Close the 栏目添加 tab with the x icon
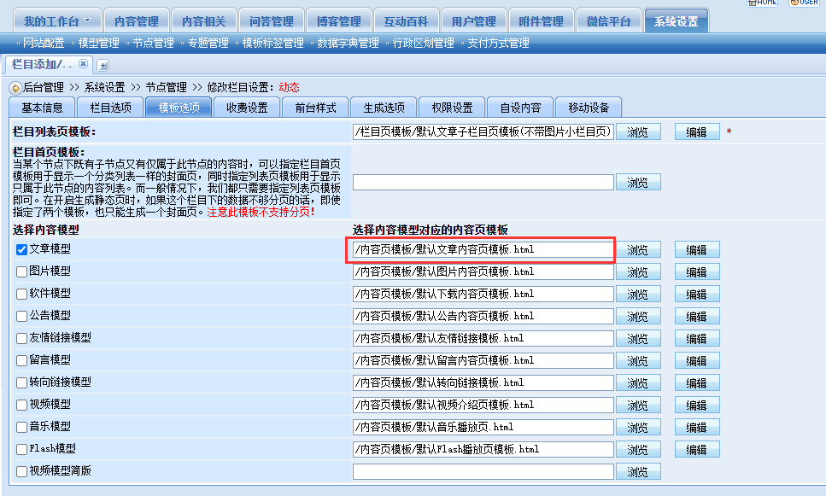 tap(83, 64)
